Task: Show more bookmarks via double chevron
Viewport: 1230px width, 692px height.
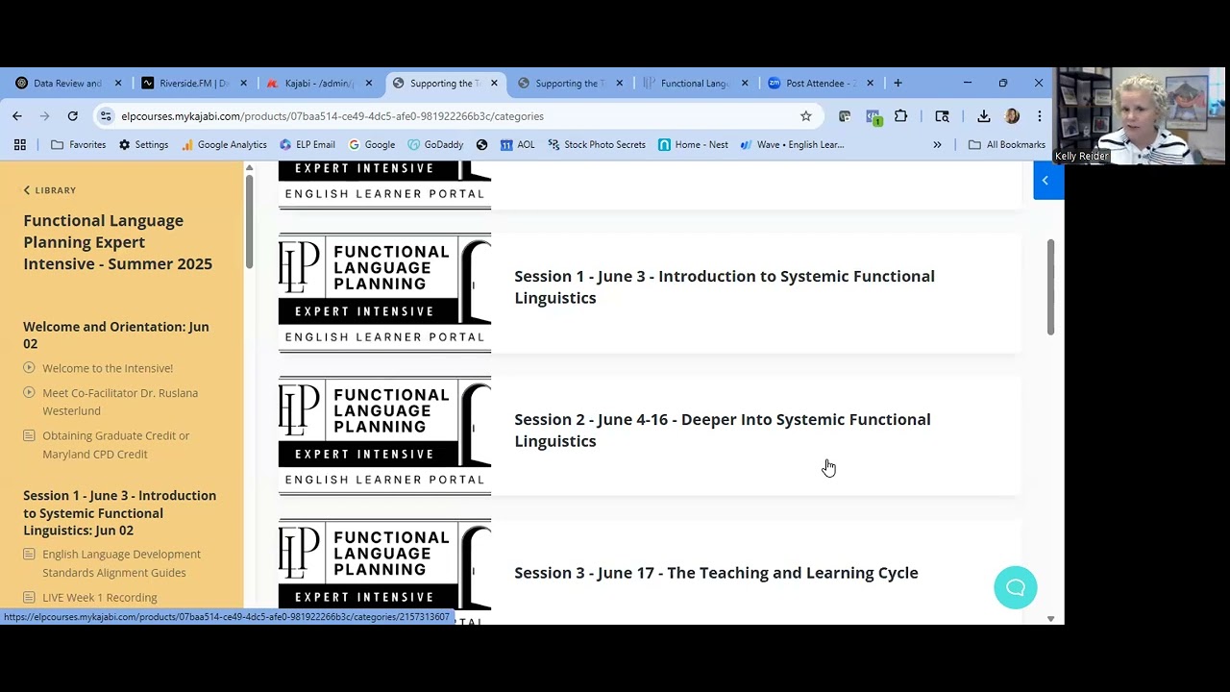Action: pyautogui.click(x=937, y=145)
